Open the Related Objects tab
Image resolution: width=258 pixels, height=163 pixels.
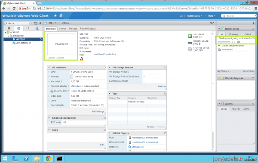88,29
